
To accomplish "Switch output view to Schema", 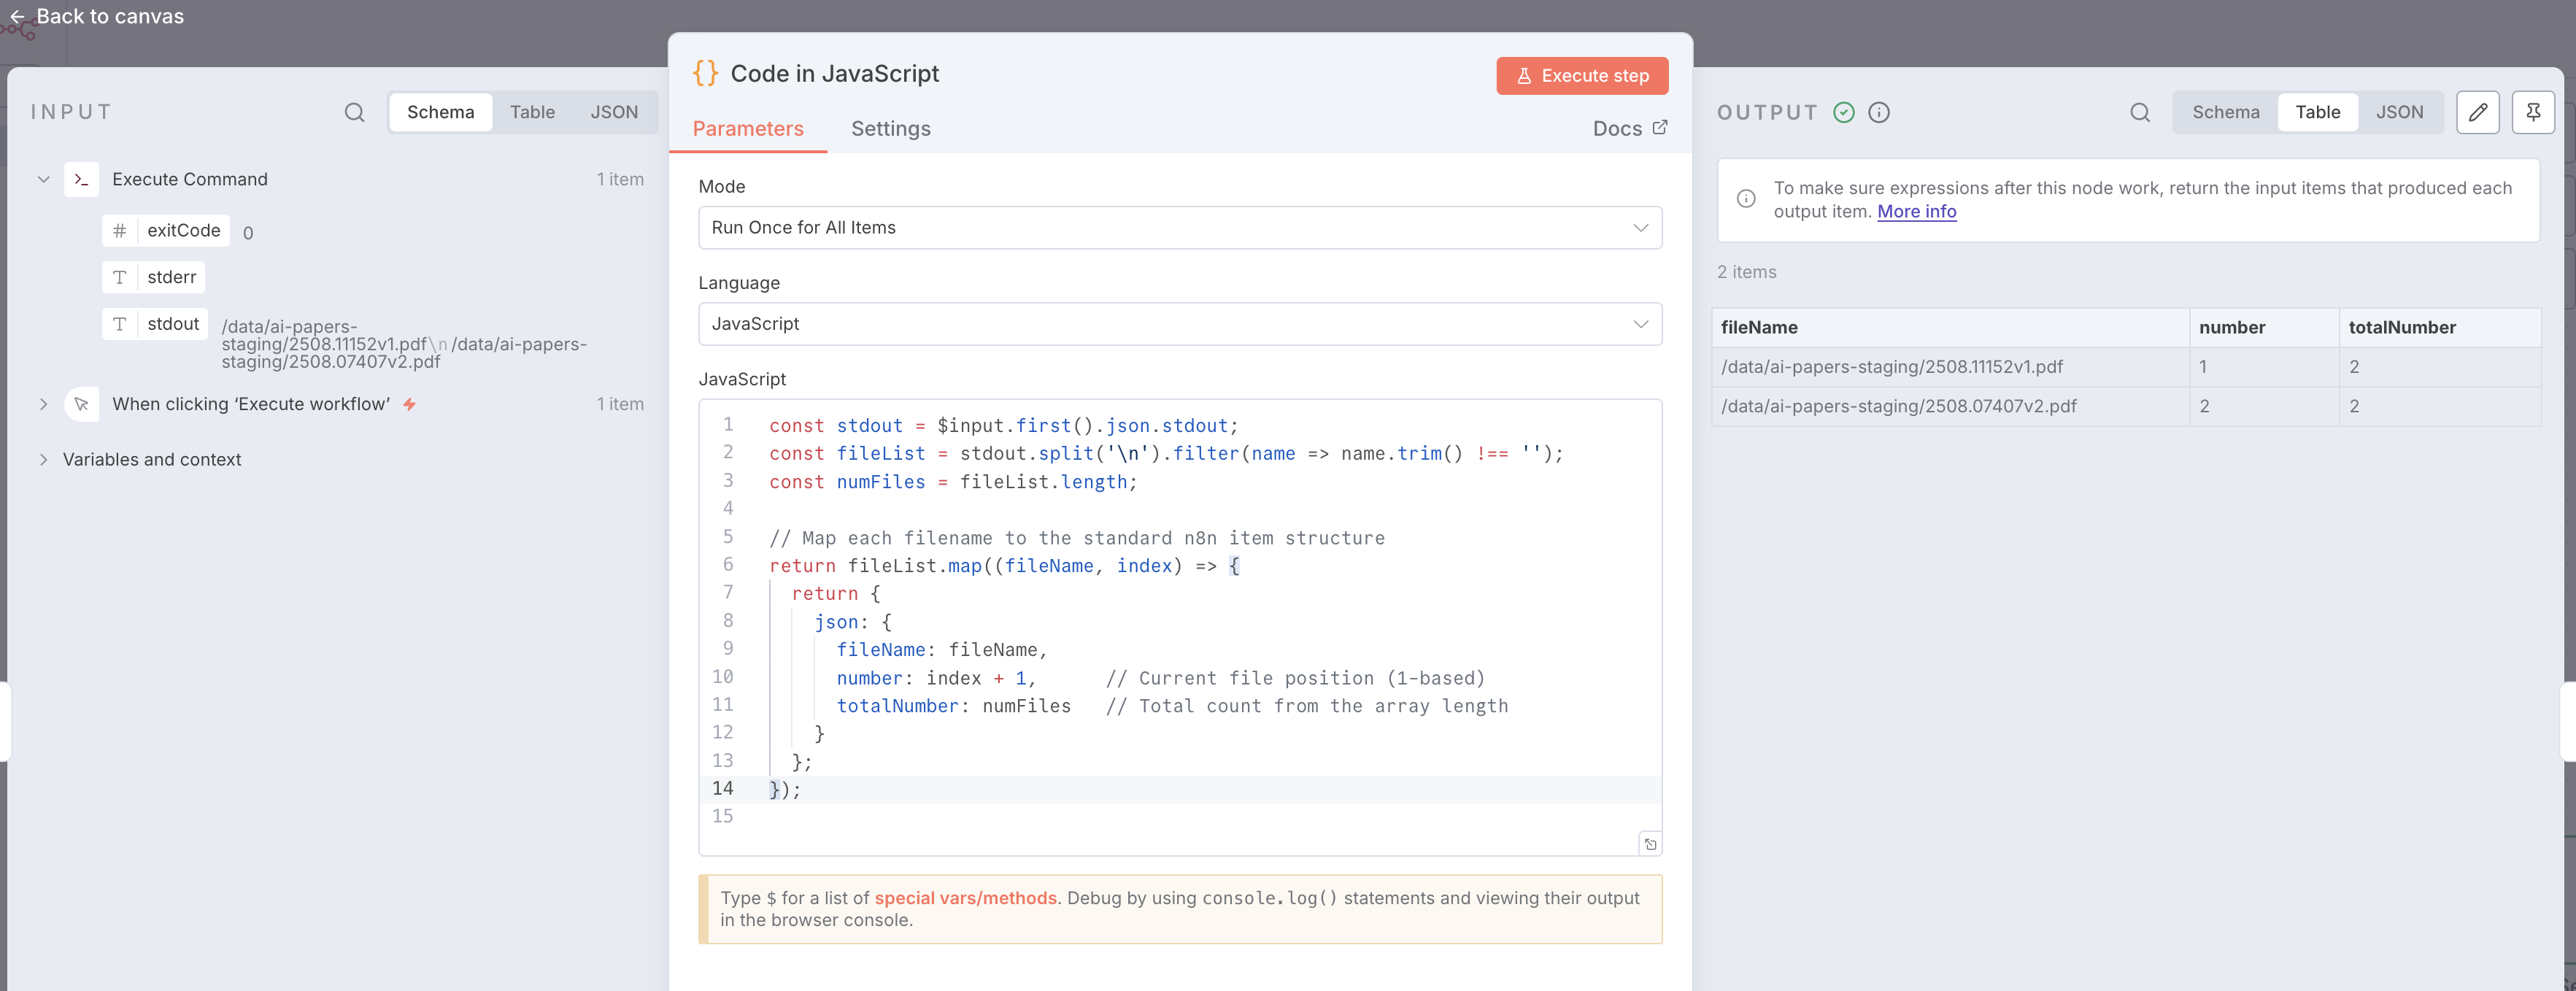I will click(2225, 112).
